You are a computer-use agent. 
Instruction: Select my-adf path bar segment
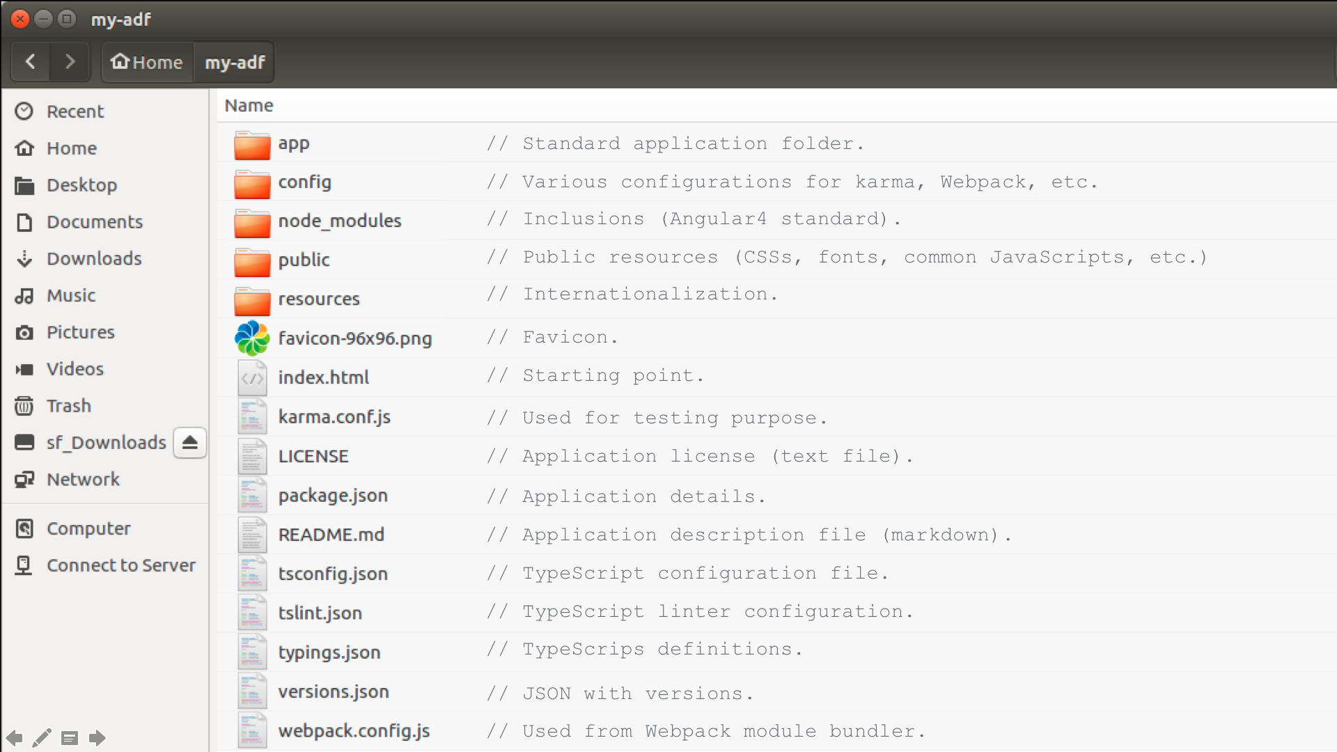235,63
